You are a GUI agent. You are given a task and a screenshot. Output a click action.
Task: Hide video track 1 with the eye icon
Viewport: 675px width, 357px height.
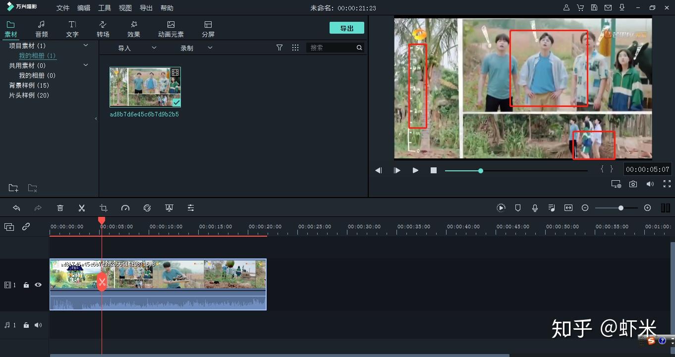pos(38,285)
